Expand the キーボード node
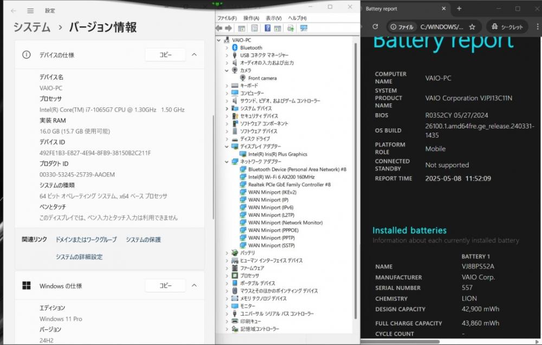Screen dimensions: 542x345 (x=227, y=86)
